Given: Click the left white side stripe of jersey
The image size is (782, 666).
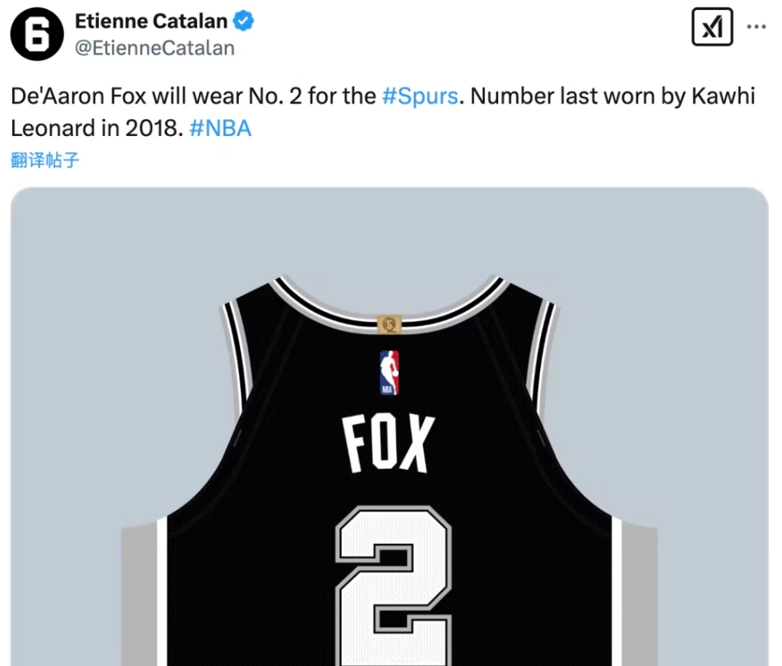Looking at the screenshot, I should coord(162,591).
